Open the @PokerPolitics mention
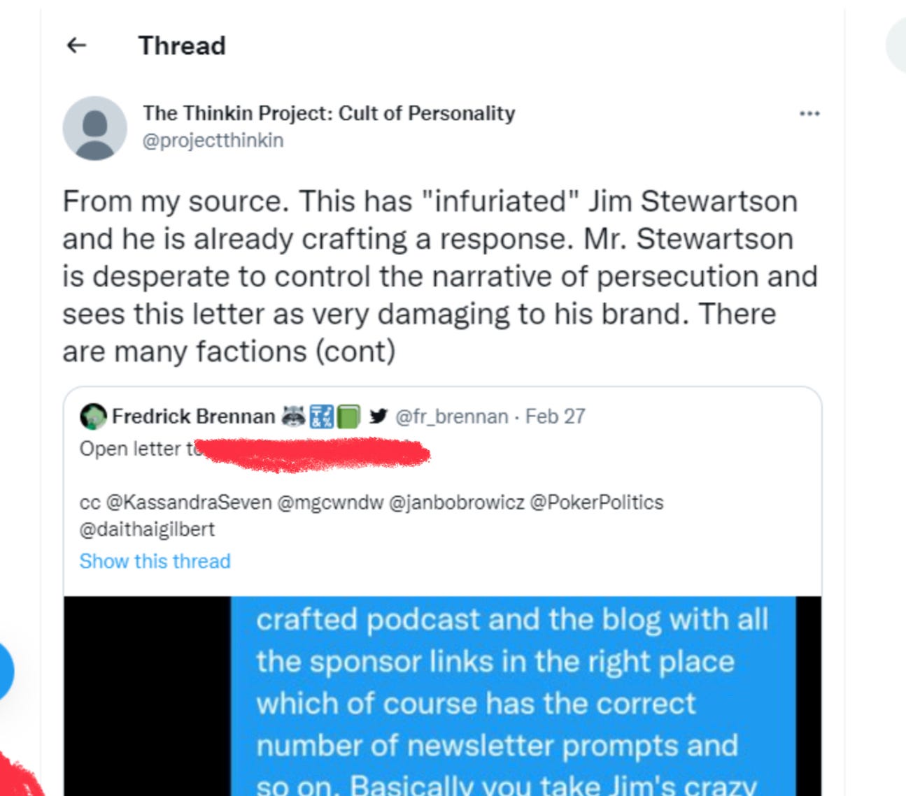The image size is (906, 796). point(597,502)
